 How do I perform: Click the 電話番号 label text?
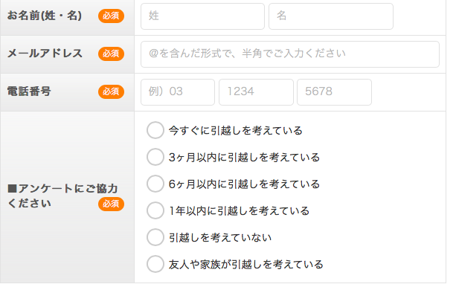pos(29,91)
